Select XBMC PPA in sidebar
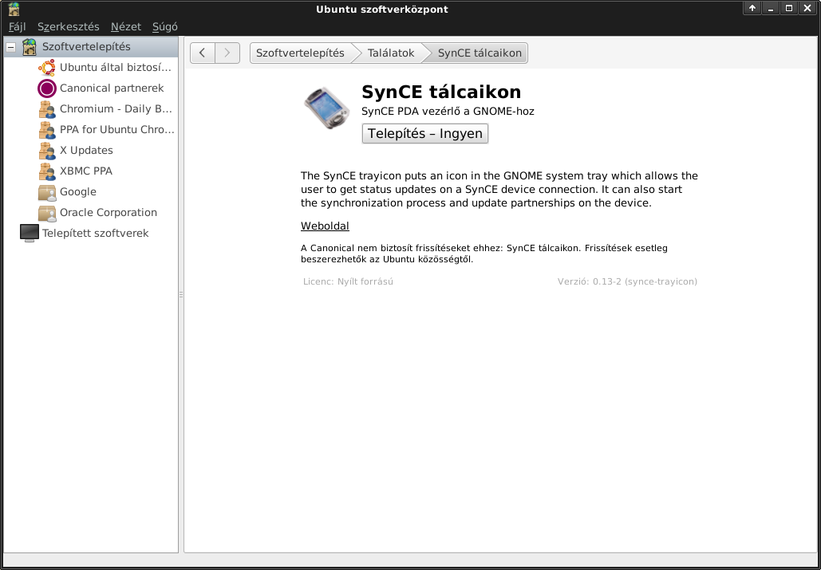The height and width of the screenshot is (570, 821). tap(91, 171)
